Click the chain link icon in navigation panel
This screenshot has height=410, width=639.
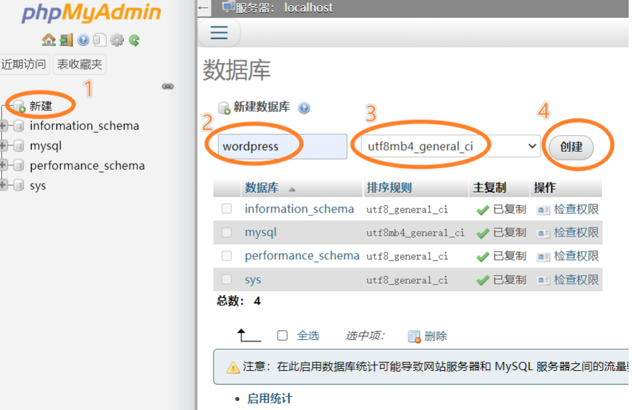(168, 86)
